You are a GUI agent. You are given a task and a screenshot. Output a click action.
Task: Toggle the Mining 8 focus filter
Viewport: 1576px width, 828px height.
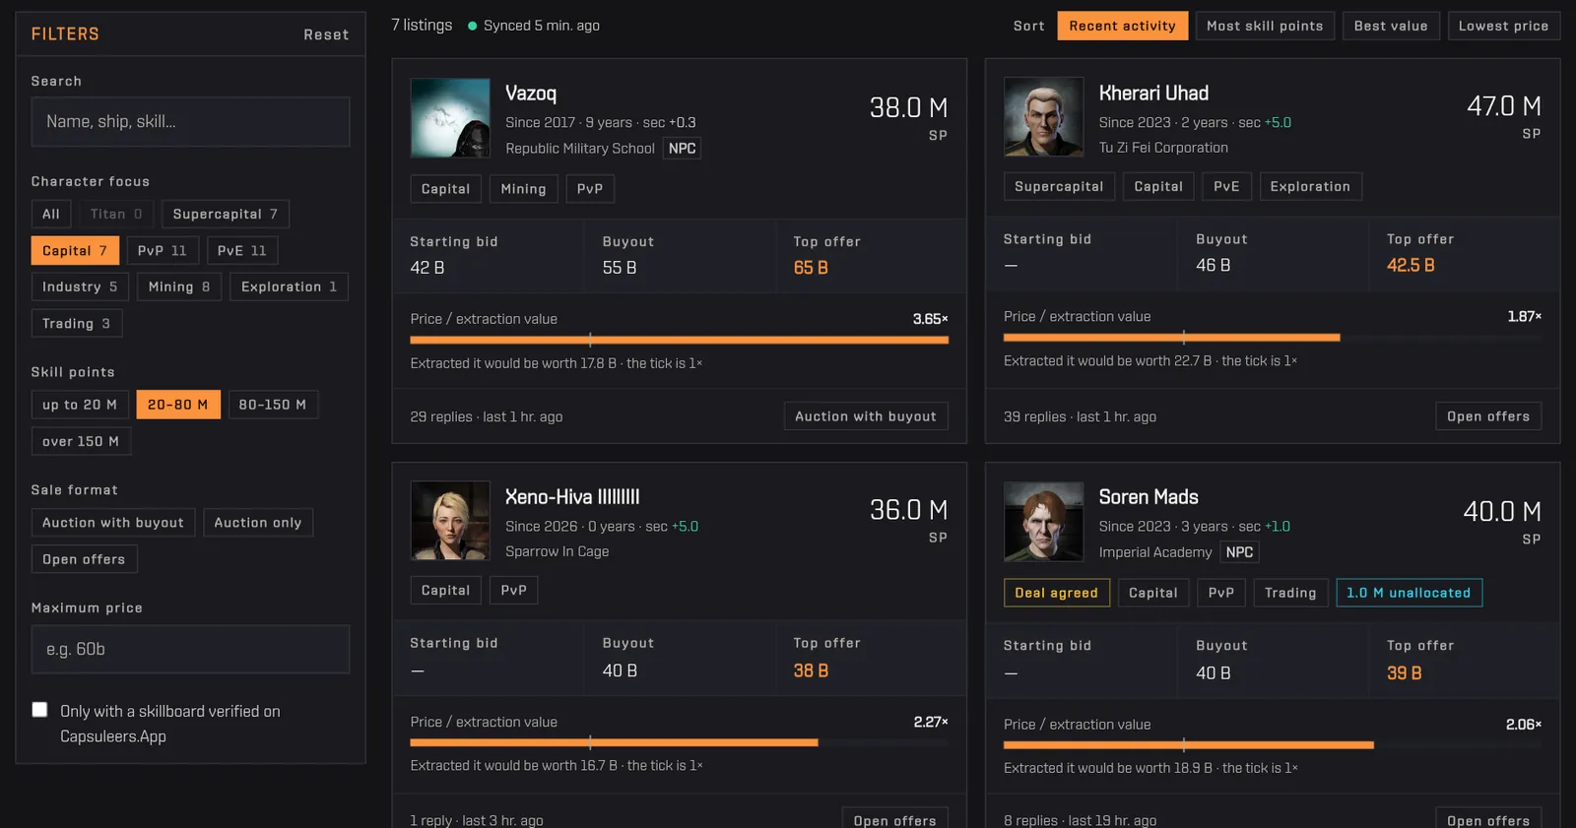[179, 287]
